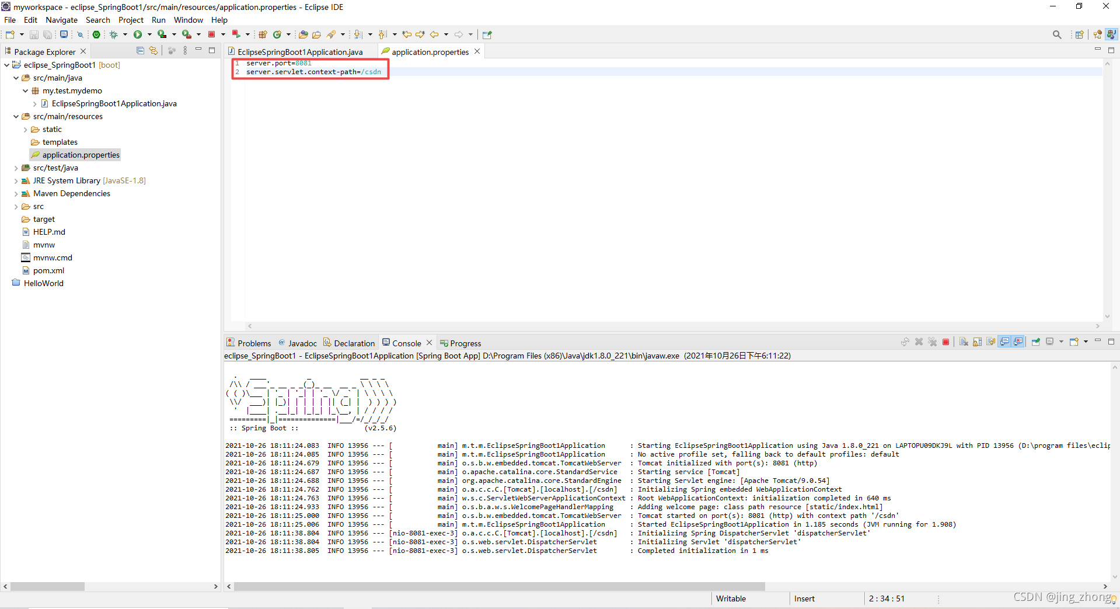Click the Search flashlight toolbar icon

pyautogui.click(x=332, y=34)
